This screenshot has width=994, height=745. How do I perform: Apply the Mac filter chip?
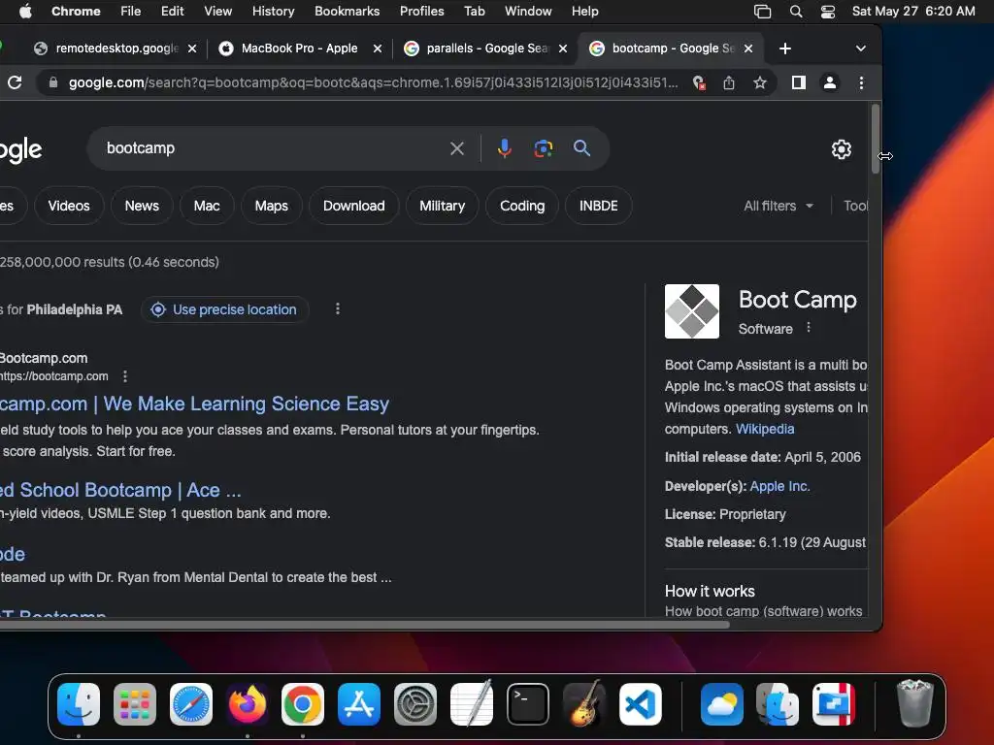point(207,206)
